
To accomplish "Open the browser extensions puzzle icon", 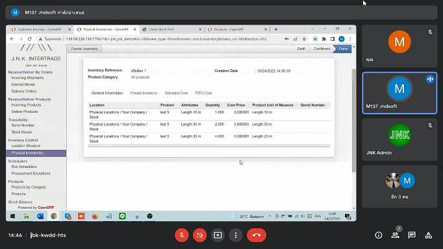I will tap(323, 39).
